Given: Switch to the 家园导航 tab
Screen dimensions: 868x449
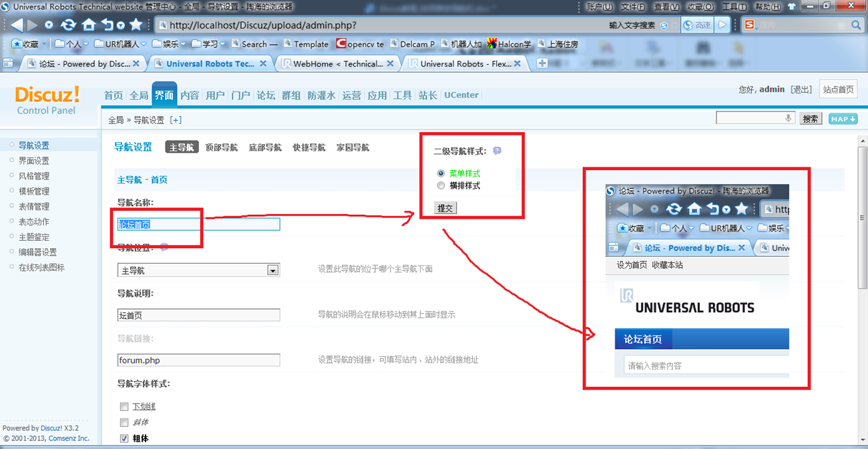Looking at the screenshot, I should (x=353, y=147).
